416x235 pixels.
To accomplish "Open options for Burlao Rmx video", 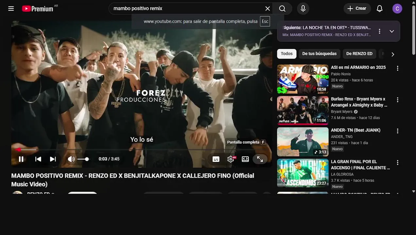I will (398, 100).
